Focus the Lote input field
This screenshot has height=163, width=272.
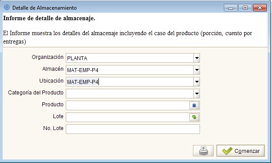click(x=128, y=117)
